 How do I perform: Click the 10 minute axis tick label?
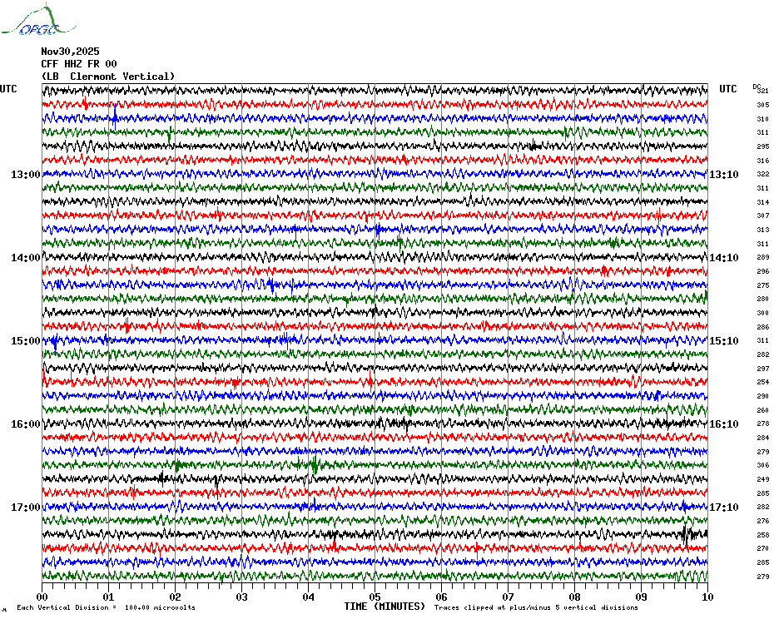[708, 597]
